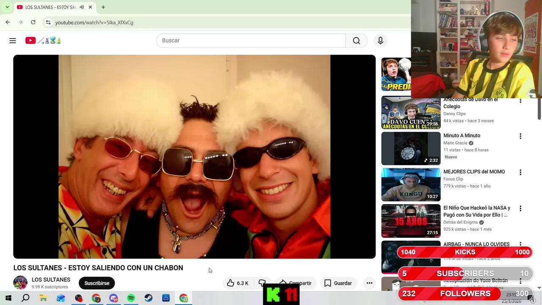Open the LOS SULTANES channel name link
Image resolution: width=542 pixels, height=305 pixels.
coord(51,280)
